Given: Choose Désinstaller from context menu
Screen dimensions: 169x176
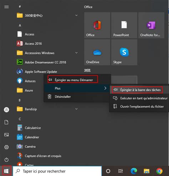Looking at the screenshot, I should [x=77, y=96].
